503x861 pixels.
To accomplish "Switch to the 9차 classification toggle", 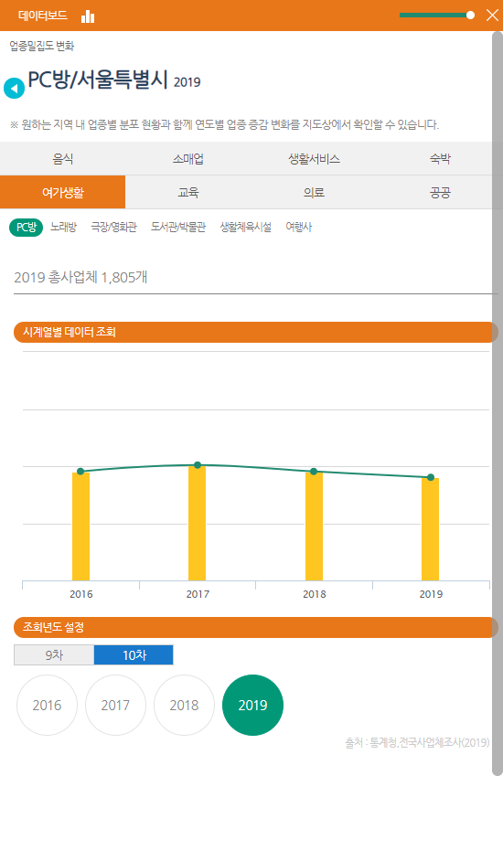I will [x=54, y=655].
